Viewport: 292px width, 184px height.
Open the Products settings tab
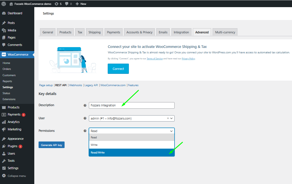(x=65, y=32)
